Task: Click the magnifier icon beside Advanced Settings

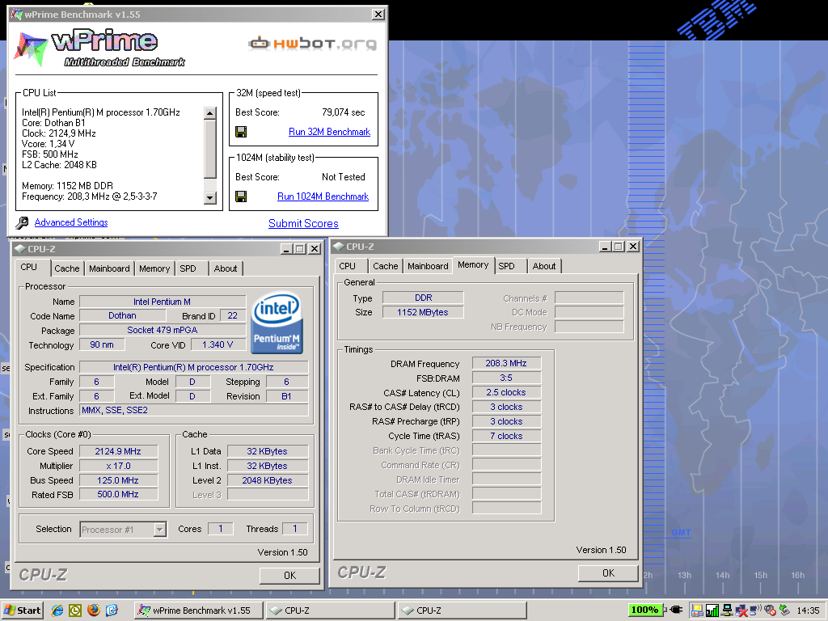Action: (x=22, y=223)
